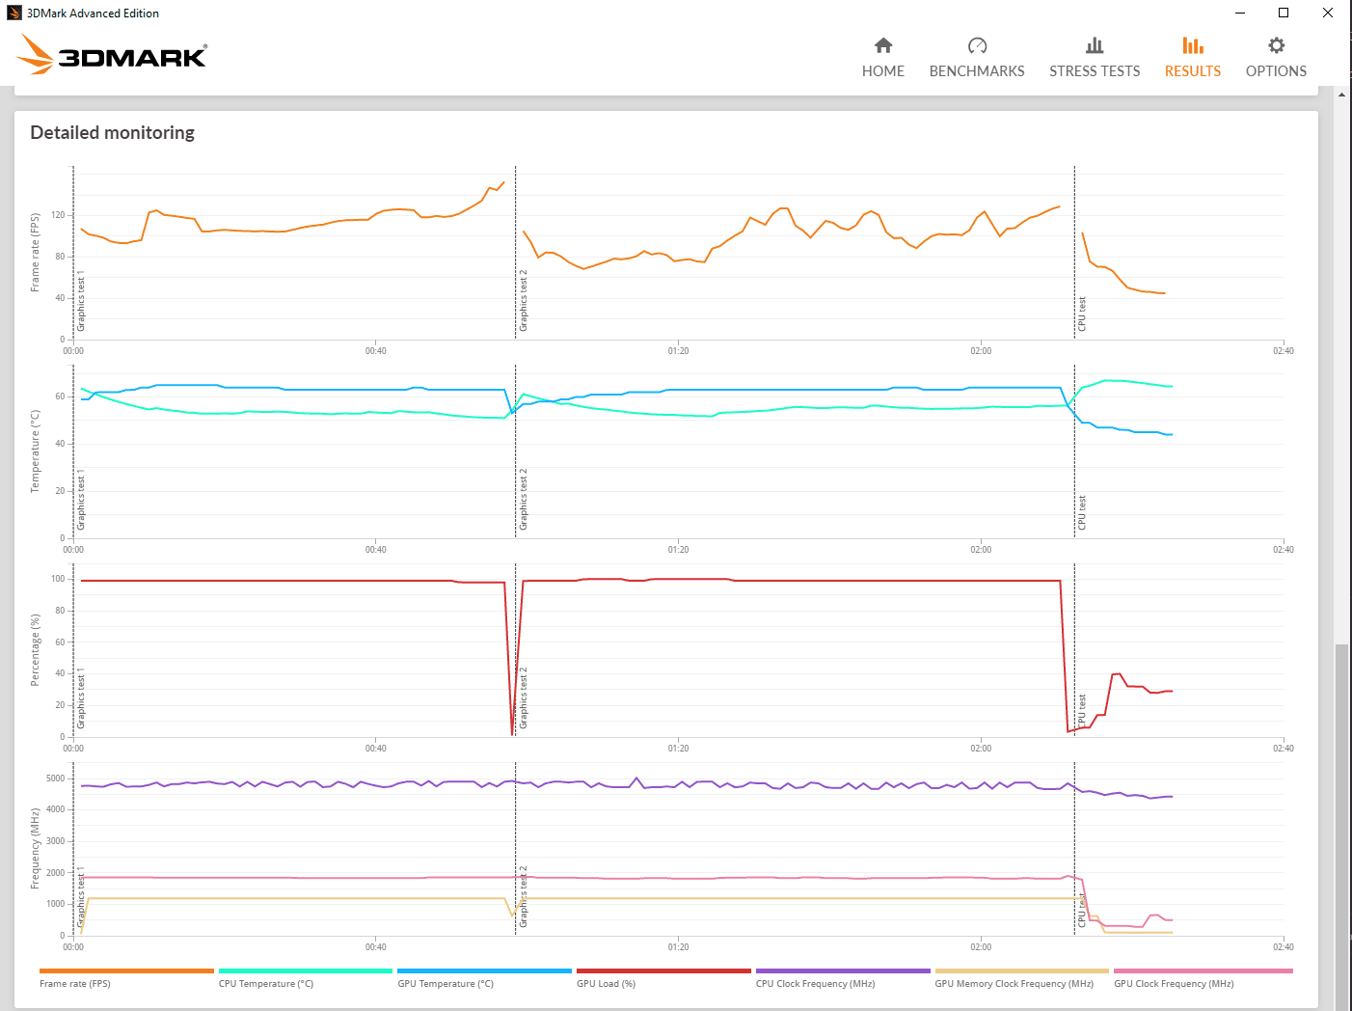This screenshot has height=1011, width=1352.
Task: Click purple CPU Clock color bar
Action: [843, 970]
